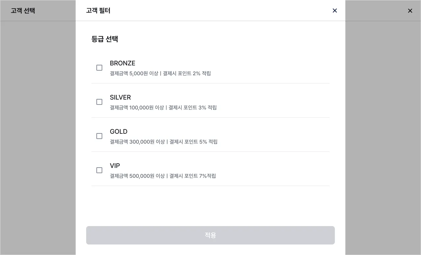Viewport: 421px width, 255px height.
Task: Select the VIP grade name text
Action: [115, 166]
